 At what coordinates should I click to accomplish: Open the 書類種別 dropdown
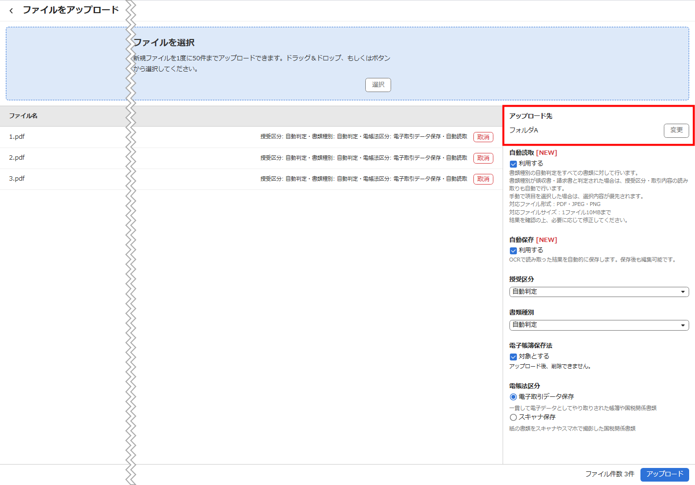(x=599, y=325)
